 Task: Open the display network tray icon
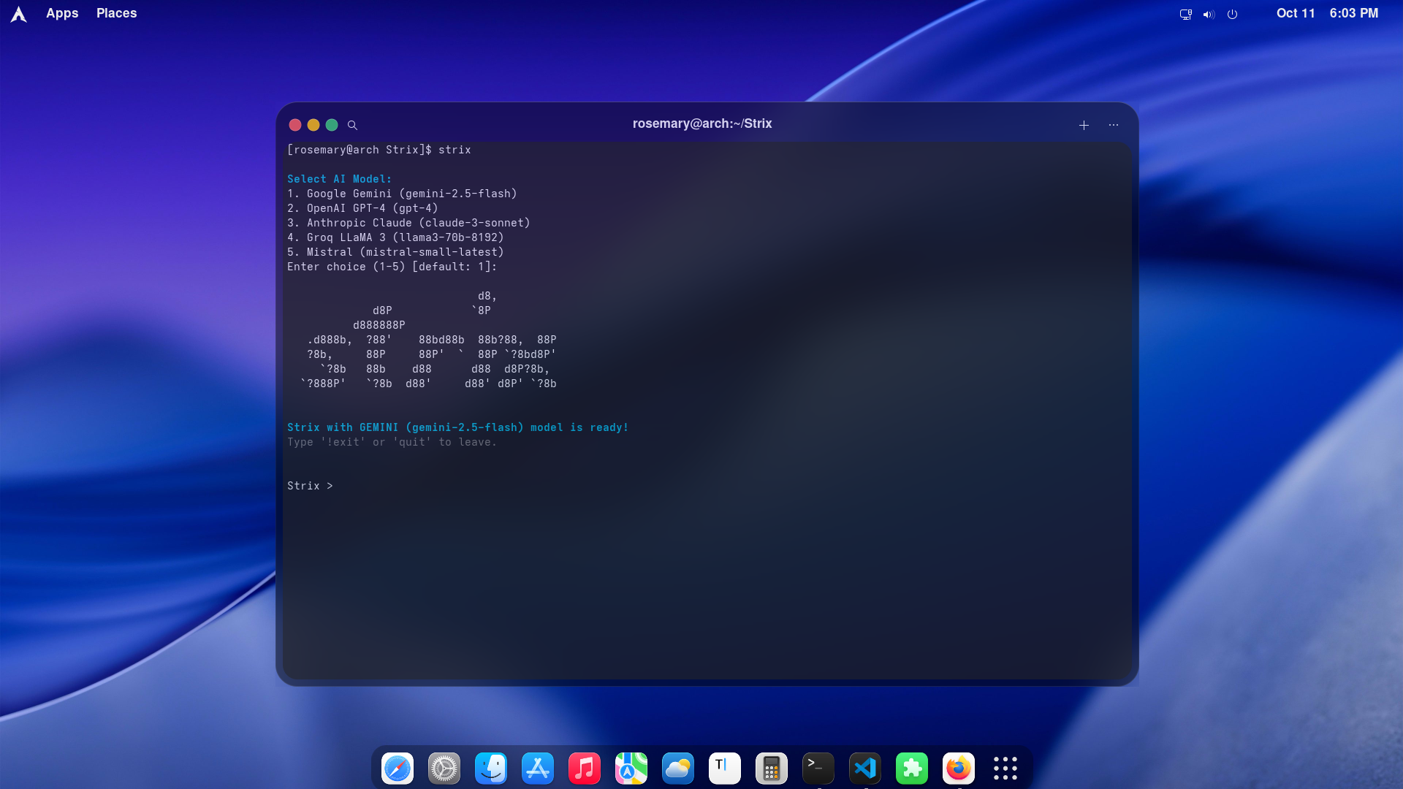1185,14
